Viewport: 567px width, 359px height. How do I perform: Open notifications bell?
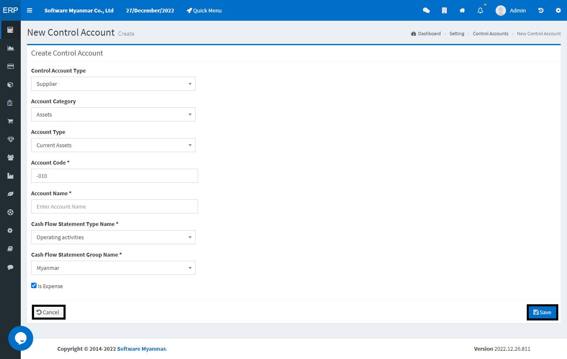[480, 10]
